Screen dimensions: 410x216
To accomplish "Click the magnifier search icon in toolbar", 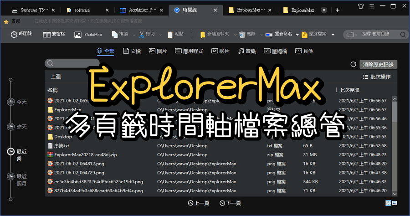I will (403, 34).
